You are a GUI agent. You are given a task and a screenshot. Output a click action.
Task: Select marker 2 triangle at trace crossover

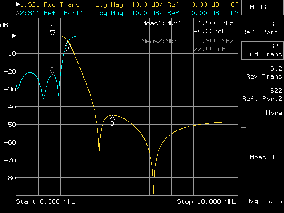coord(67,44)
